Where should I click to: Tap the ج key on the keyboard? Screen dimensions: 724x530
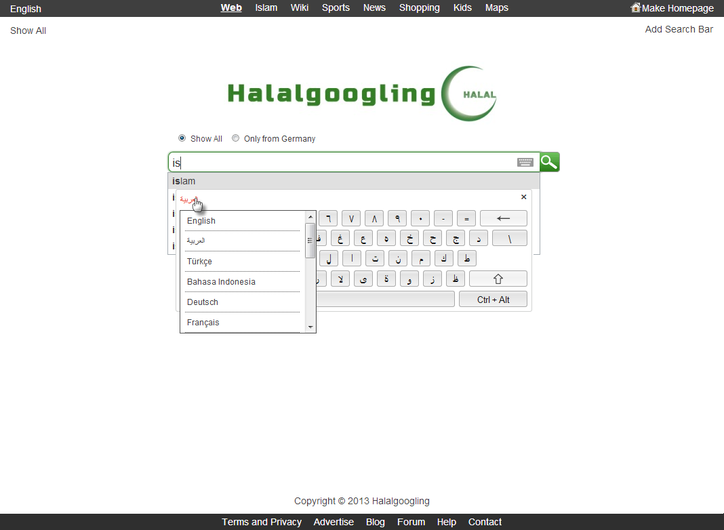(x=456, y=238)
